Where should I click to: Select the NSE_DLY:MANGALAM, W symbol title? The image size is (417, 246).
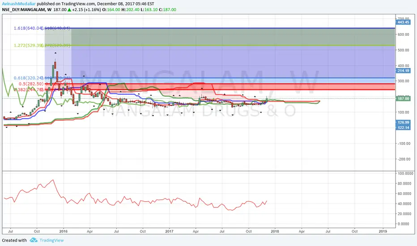click(x=27, y=10)
